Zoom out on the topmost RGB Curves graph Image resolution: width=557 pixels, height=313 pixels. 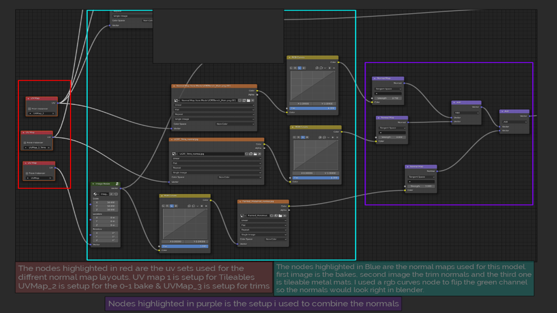321,68
